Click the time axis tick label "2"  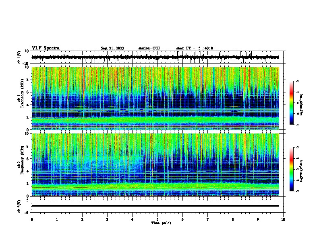[x=82, y=219]
